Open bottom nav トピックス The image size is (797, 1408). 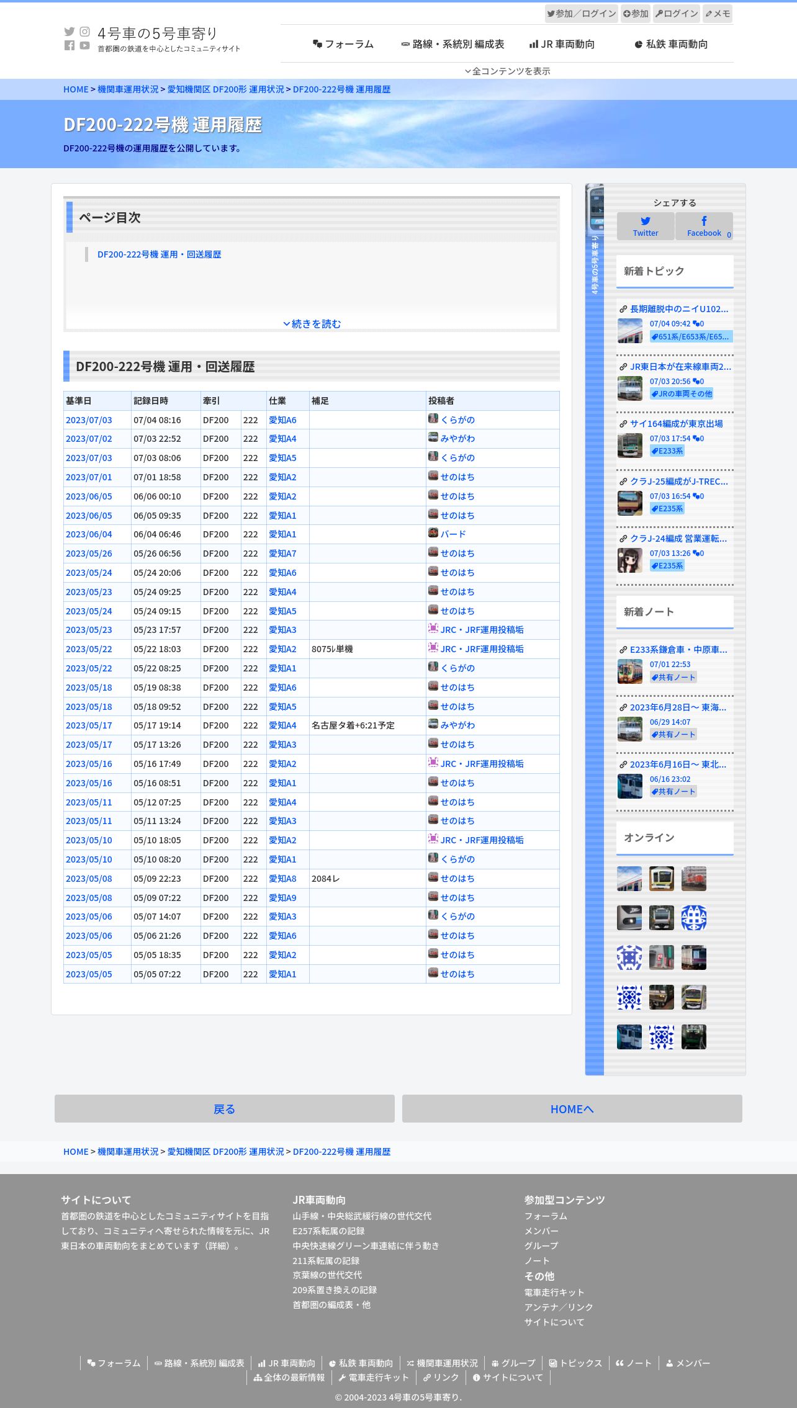click(575, 1363)
